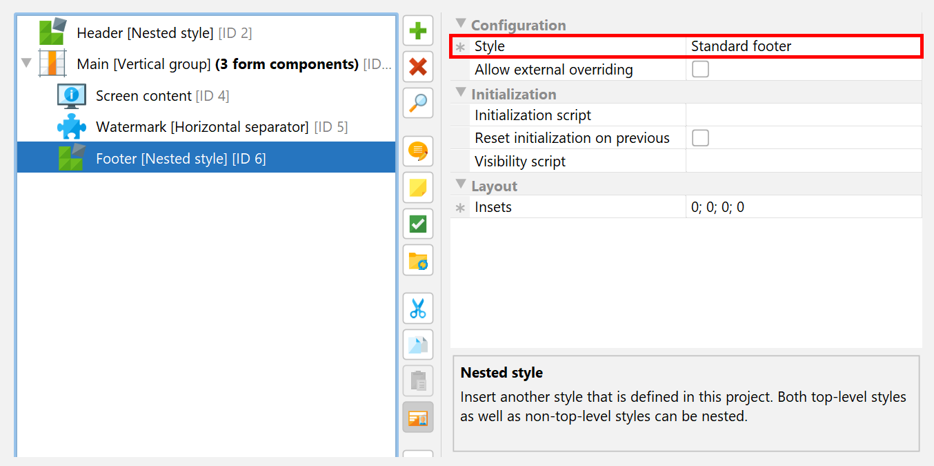This screenshot has height=466, width=934.
Task: Click the scissors cut button
Action: [x=418, y=309]
